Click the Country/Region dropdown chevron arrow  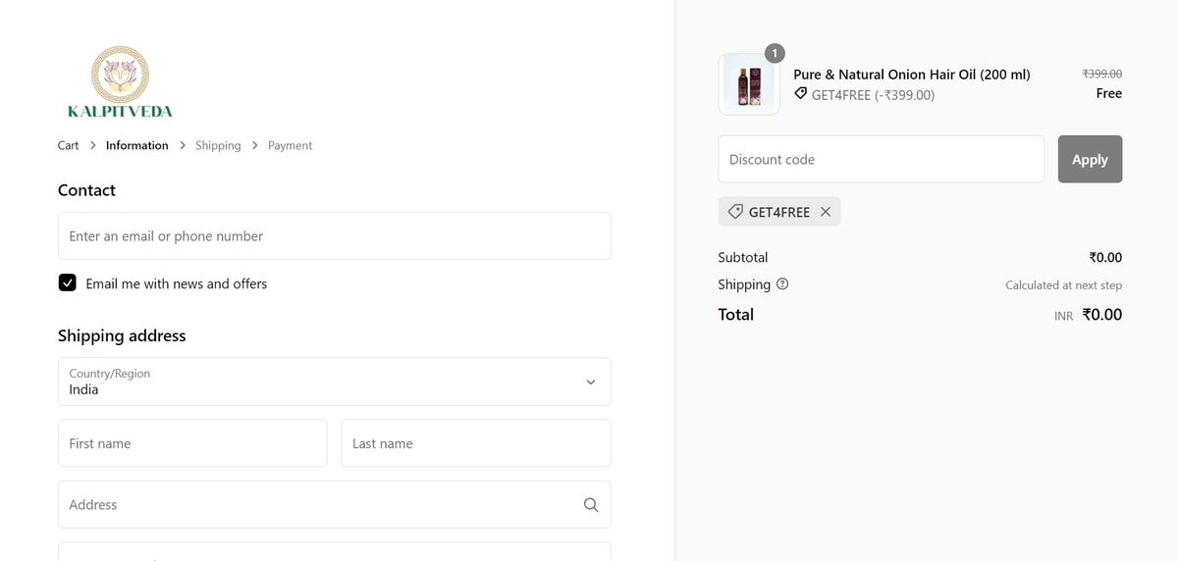pyautogui.click(x=590, y=382)
